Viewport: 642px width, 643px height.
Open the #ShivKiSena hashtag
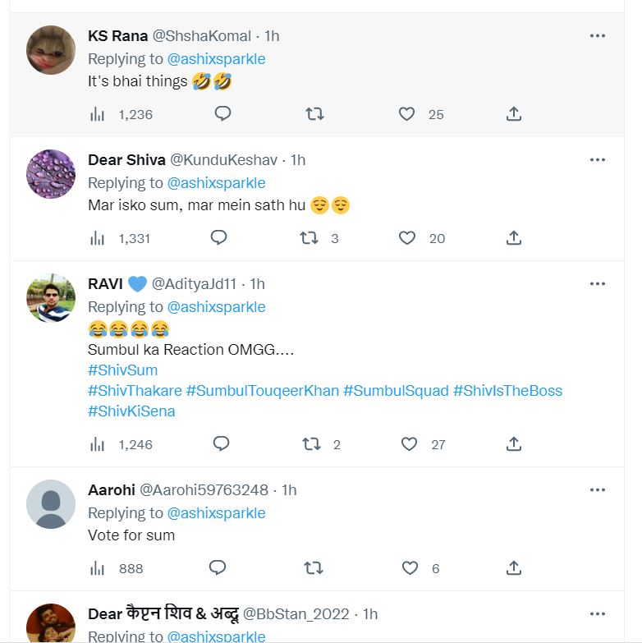pyautogui.click(x=131, y=411)
